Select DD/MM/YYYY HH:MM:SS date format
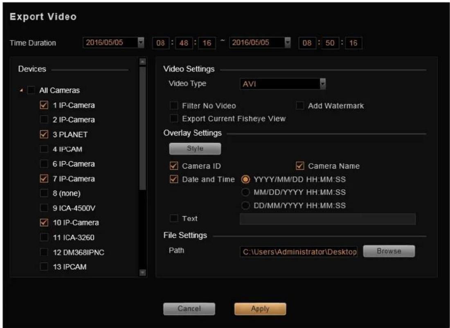Viewport: 450px width, 328px height. (x=245, y=206)
